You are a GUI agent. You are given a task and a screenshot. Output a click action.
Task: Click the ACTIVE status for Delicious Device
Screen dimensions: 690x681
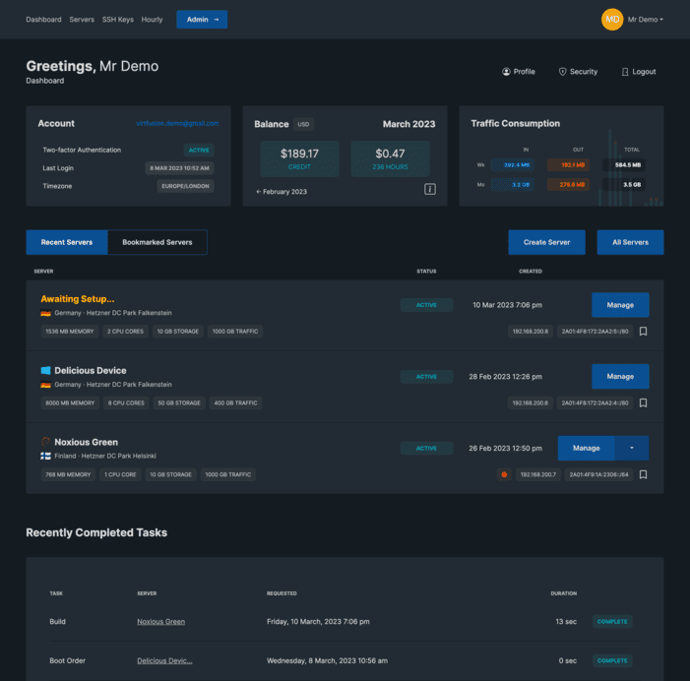426,377
